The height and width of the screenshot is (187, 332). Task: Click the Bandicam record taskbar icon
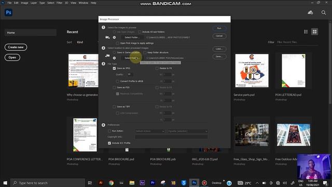204,183
